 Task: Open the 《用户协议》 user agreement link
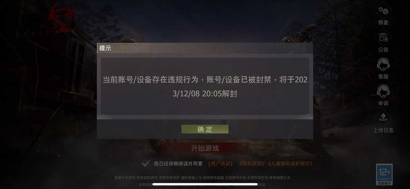pyautogui.click(x=220, y=164)
